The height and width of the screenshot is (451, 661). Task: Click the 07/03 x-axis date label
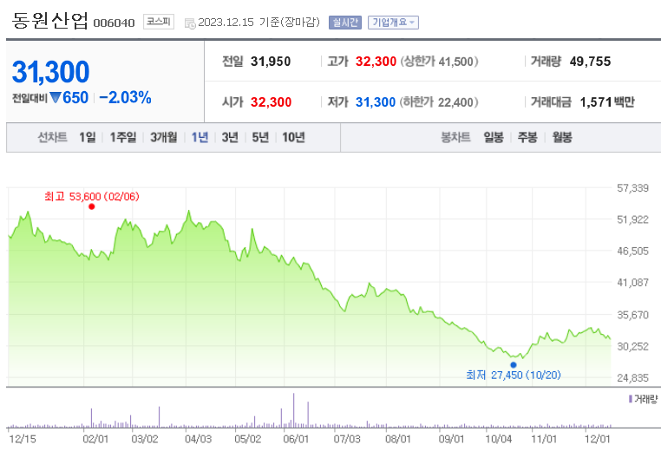[x=347, y=439]
